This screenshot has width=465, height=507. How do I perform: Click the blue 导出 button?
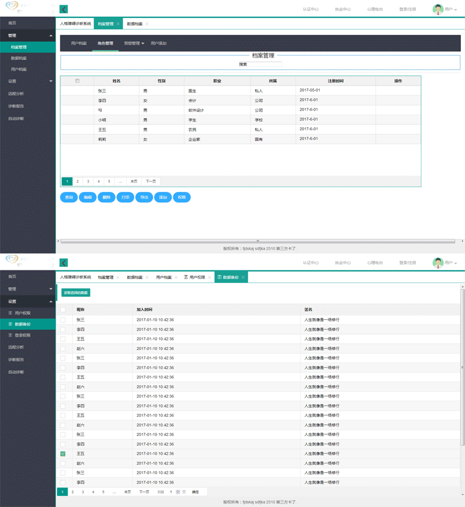[x=144, y=198]
